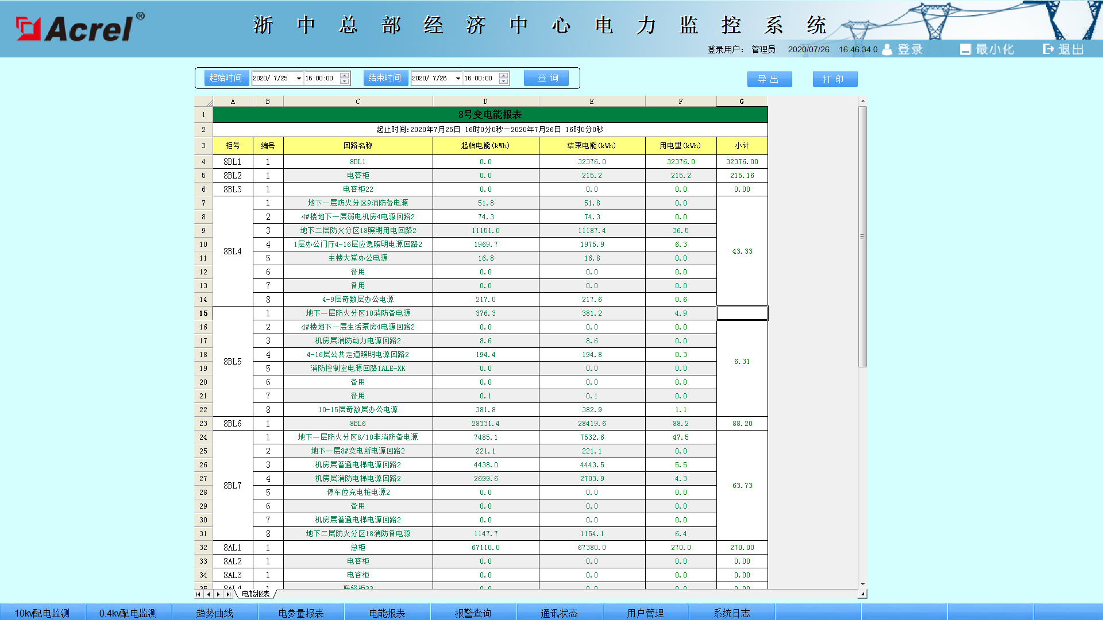Click the 打印 print button
Viewport: 1103px width, 620px height.
pyautogui.click(x=835, y=79)
